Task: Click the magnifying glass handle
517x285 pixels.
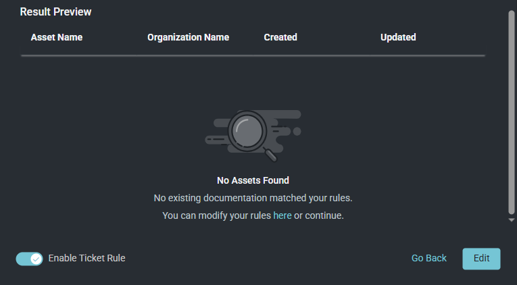Action: pyautogui.click(x=271, y=155)
